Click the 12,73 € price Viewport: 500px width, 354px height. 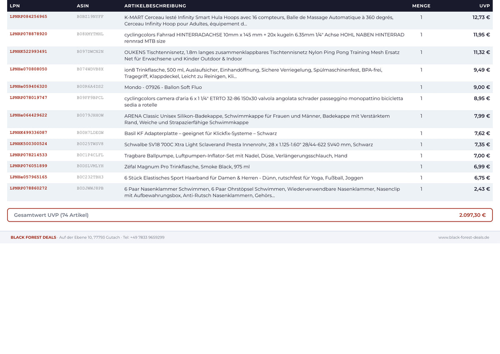481,18
